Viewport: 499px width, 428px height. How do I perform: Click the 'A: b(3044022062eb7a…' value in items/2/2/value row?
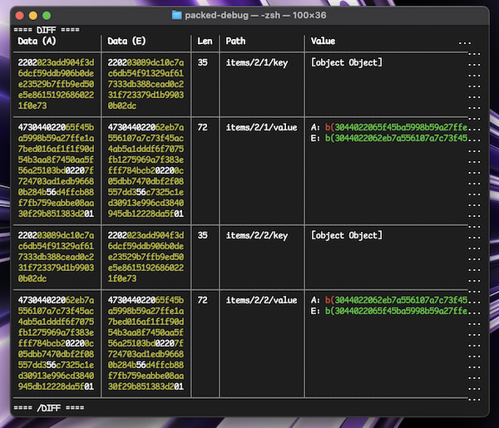tap(396, 300)
